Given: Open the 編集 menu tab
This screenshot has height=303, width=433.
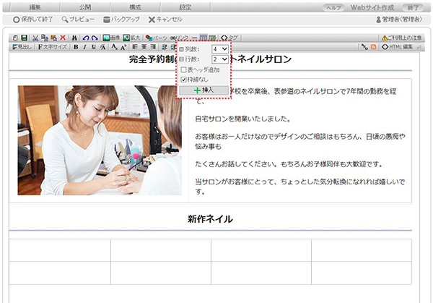Looking at the screenshot, I should coord(35,7).
